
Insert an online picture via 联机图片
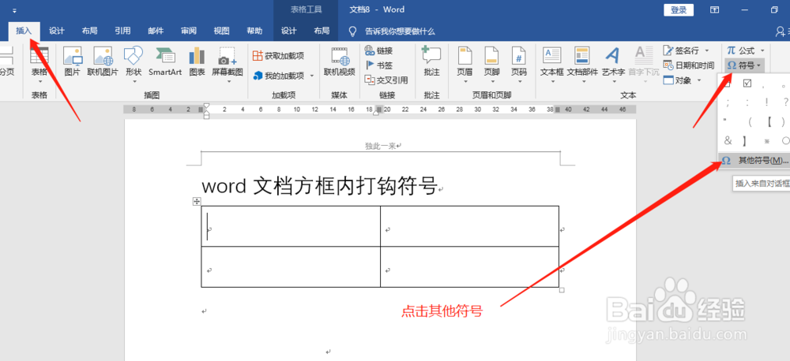coord(103,61)
